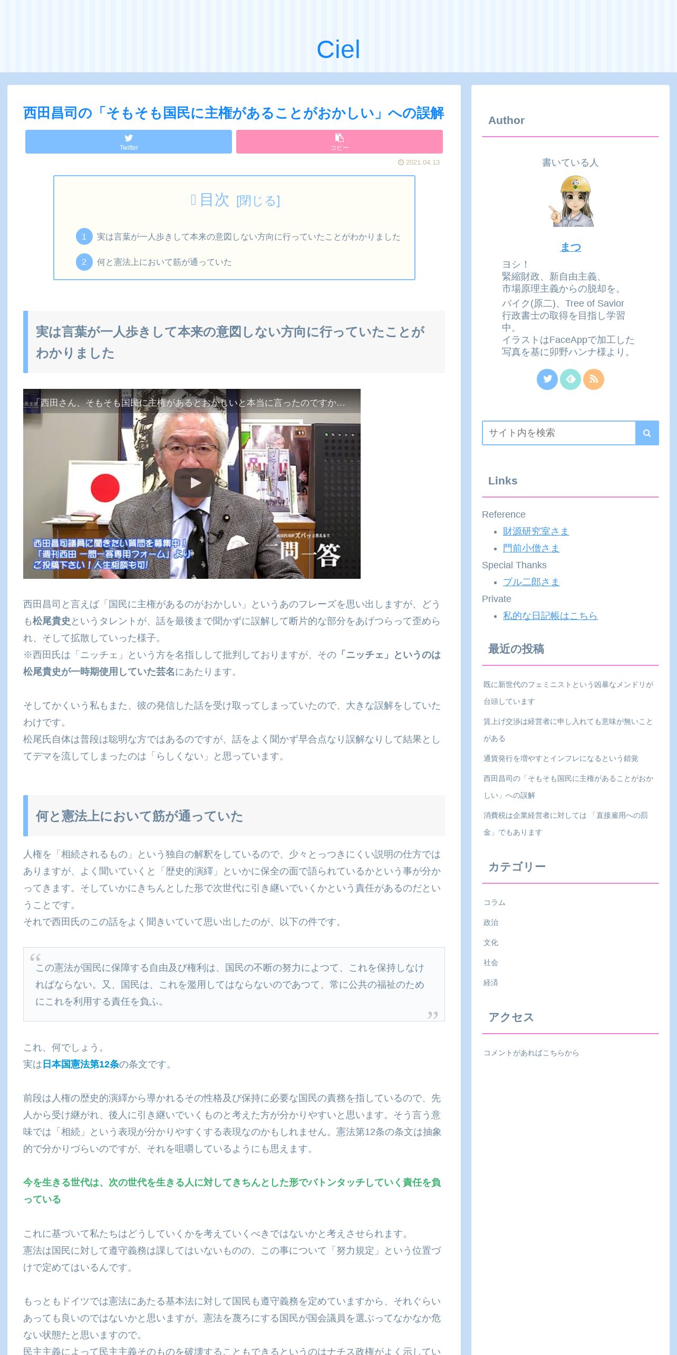Screen dimensions: 677x1355
Task: Click the pink copy-URL button
Action: [x=340, y=142]
